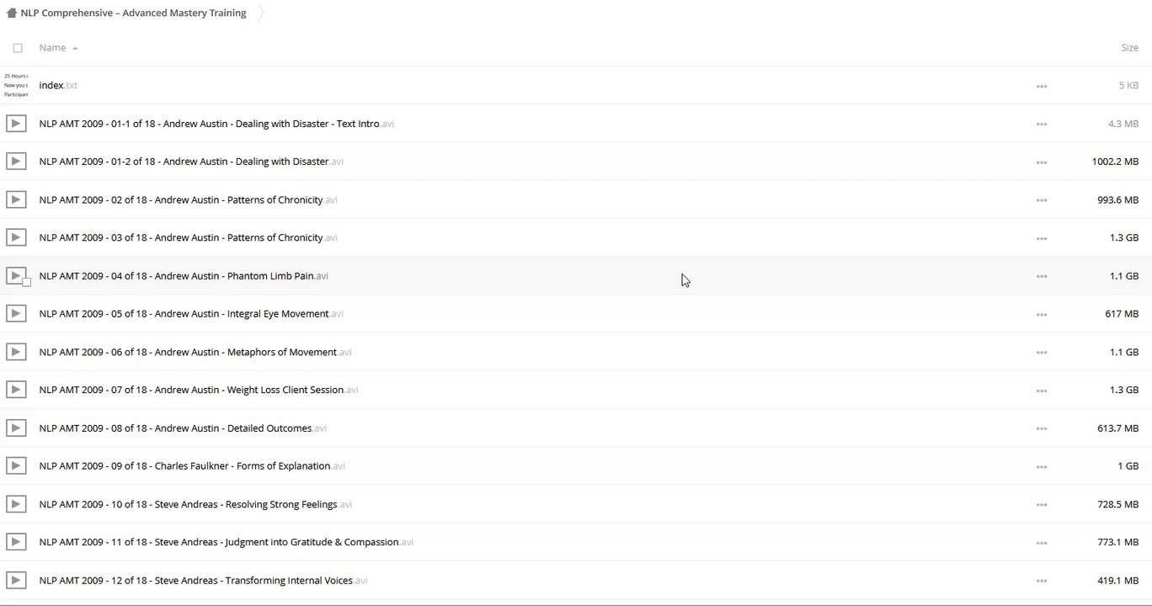Click the 773.1 MB size value
Image resolution: width=1152 pixels, height=606 pixels.
click(1117, 542)
